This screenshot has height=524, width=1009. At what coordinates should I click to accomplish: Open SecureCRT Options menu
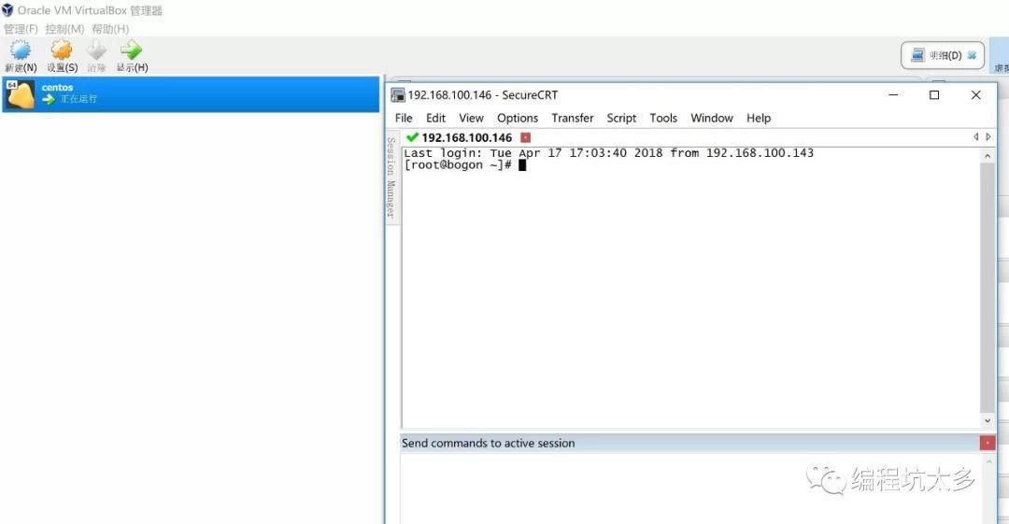(x=518, y=119)
